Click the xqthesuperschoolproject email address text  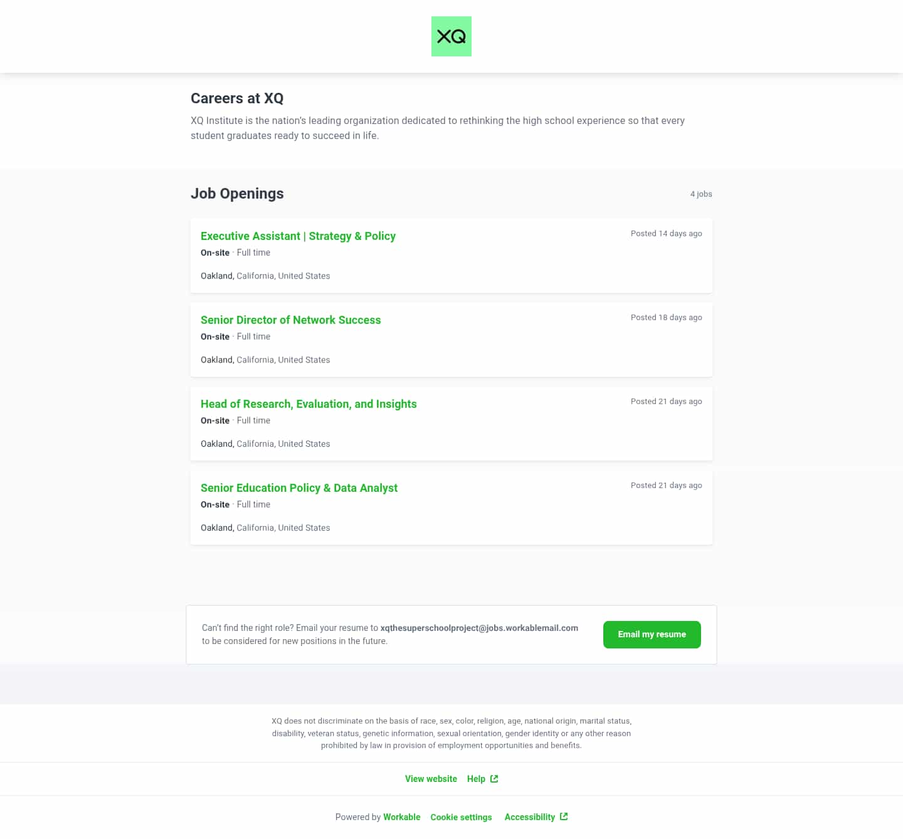pyautogui.click(x=479, y=628)
